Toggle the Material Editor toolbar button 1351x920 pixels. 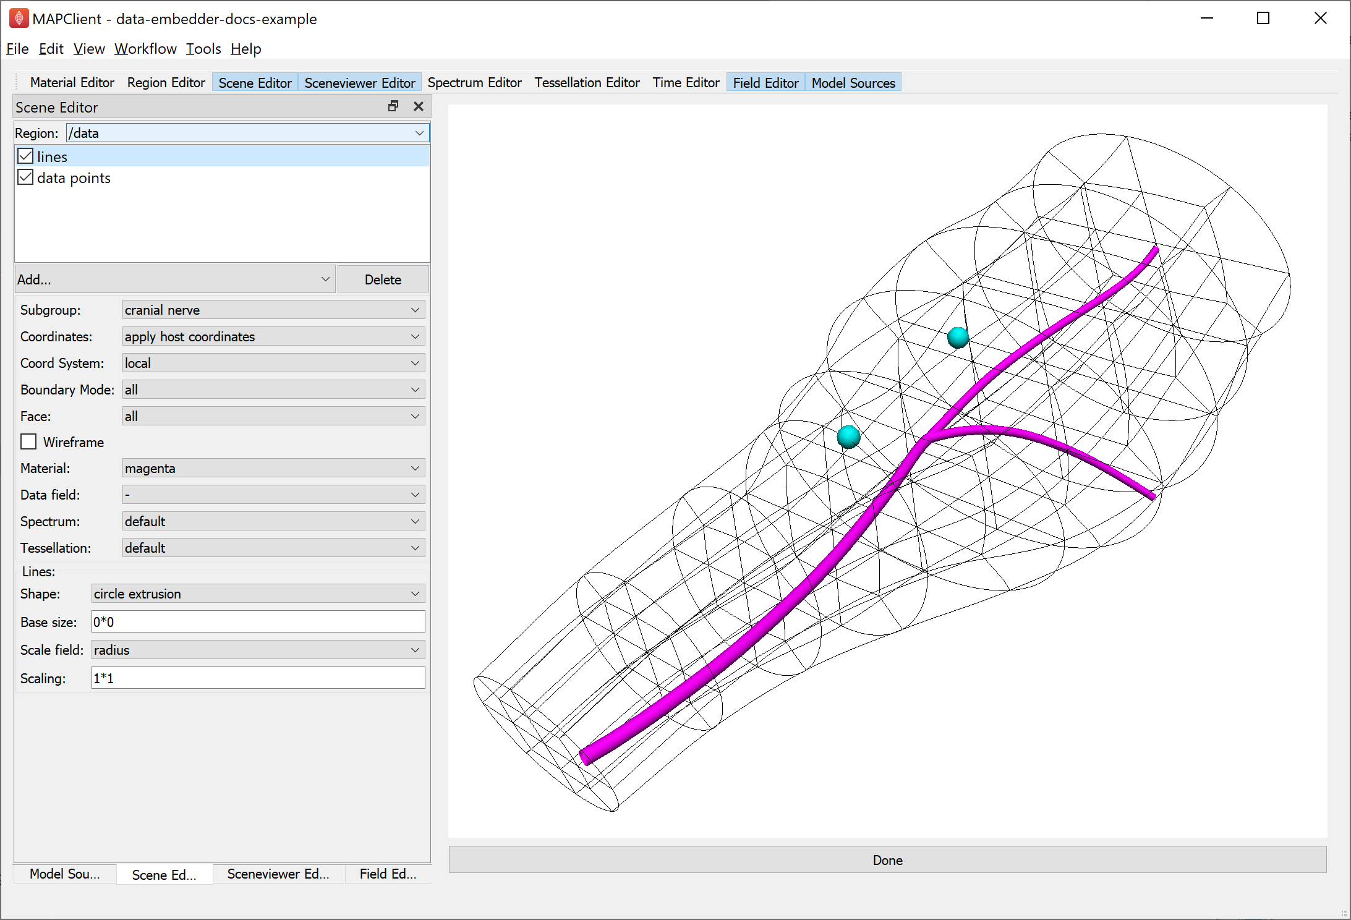coord(72,83)
